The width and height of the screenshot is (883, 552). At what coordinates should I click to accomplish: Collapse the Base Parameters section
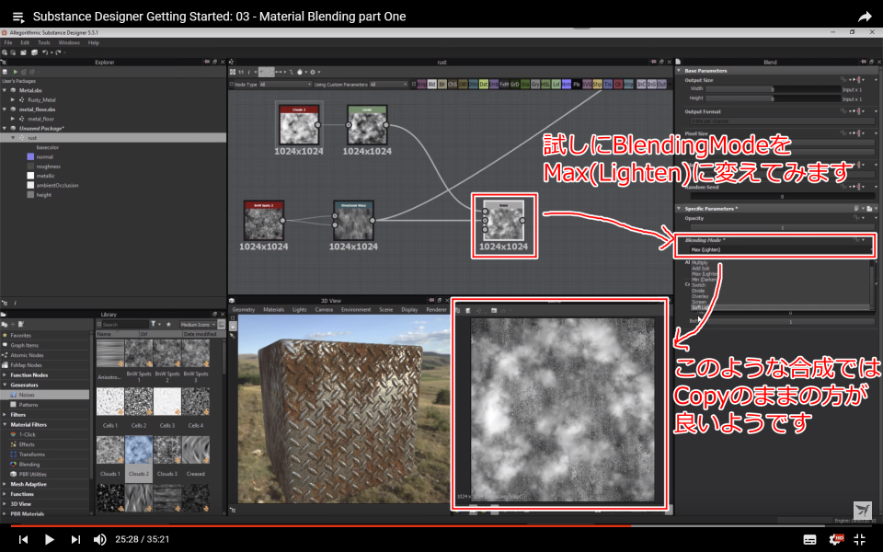679,71
